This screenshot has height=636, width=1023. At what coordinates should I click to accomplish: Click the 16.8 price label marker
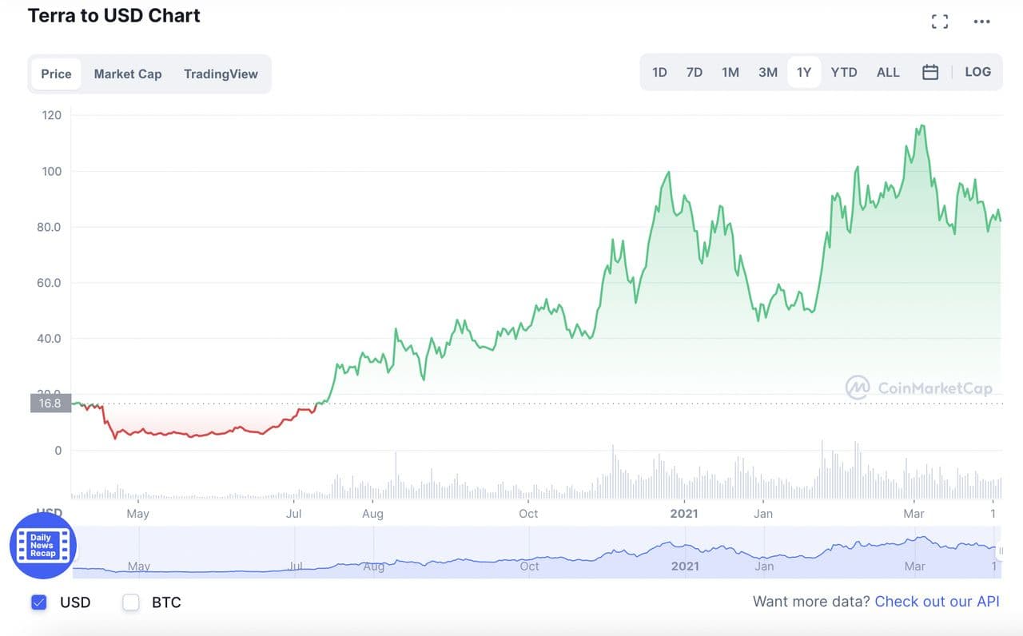click(50, 403)
